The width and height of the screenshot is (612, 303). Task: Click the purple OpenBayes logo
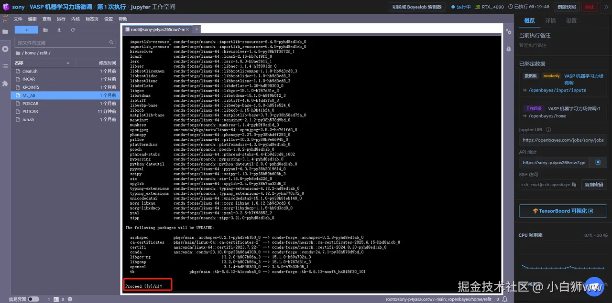pyautogui.click(x=6, y=7)
